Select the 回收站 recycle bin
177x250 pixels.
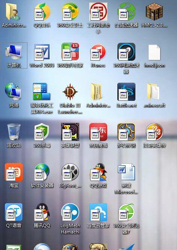pos(14,132)
